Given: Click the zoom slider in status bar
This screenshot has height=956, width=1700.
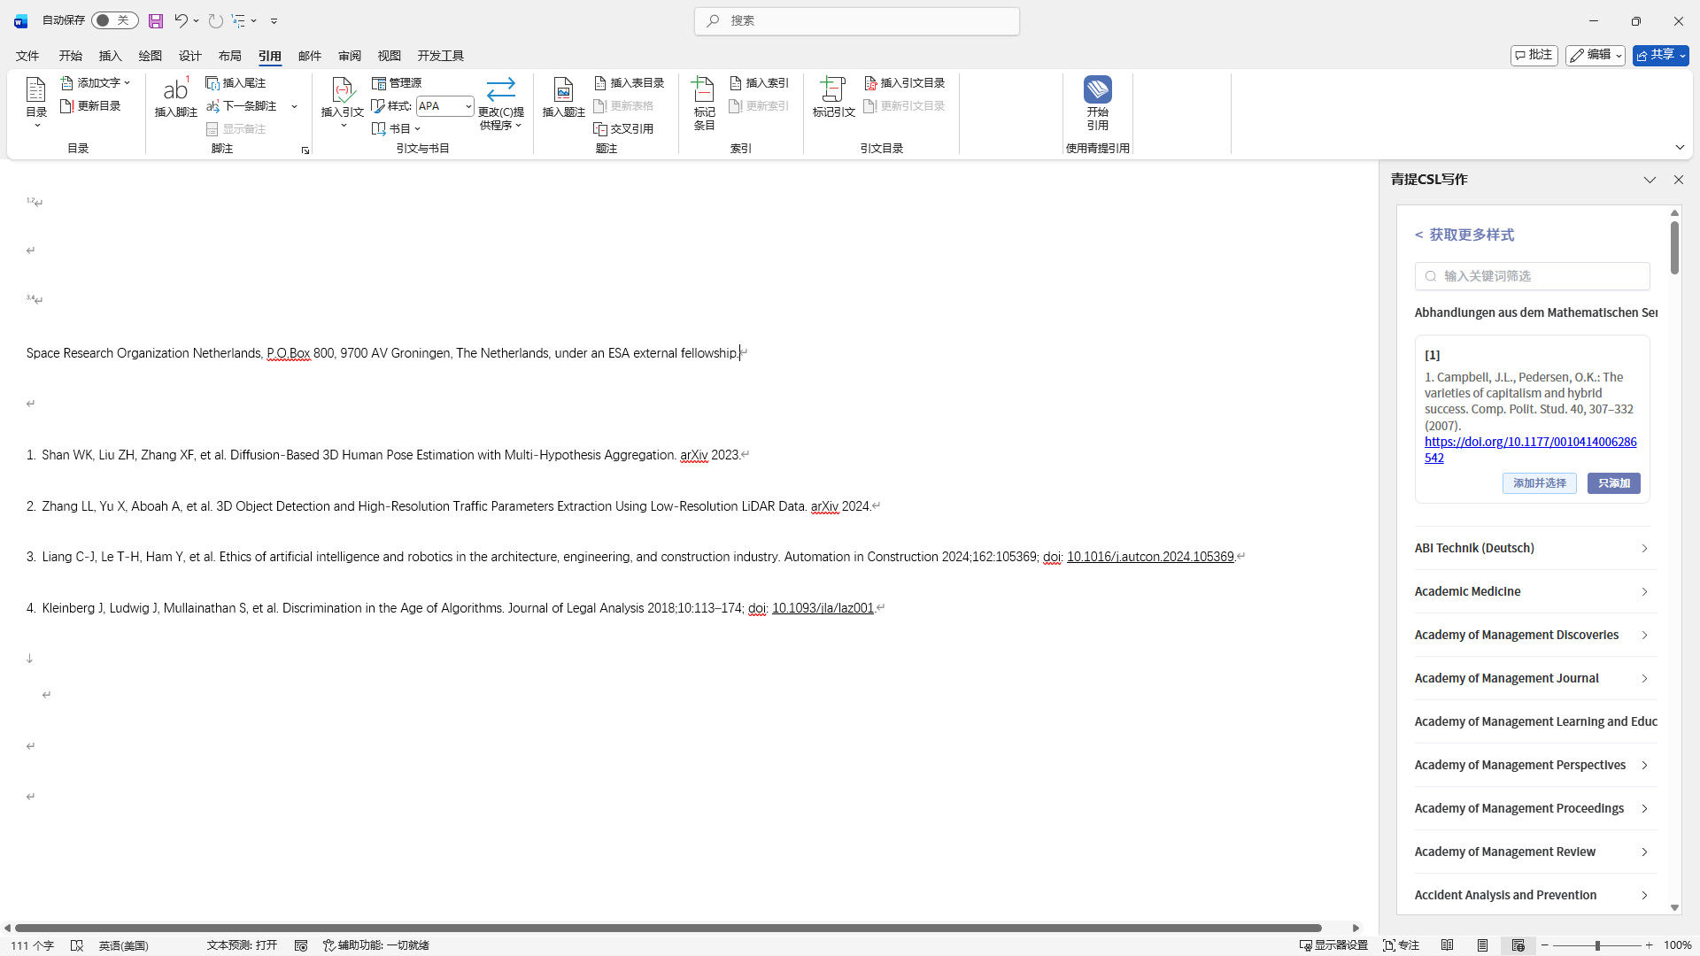Looking at the screenshot, I should tap(1597, 945).
